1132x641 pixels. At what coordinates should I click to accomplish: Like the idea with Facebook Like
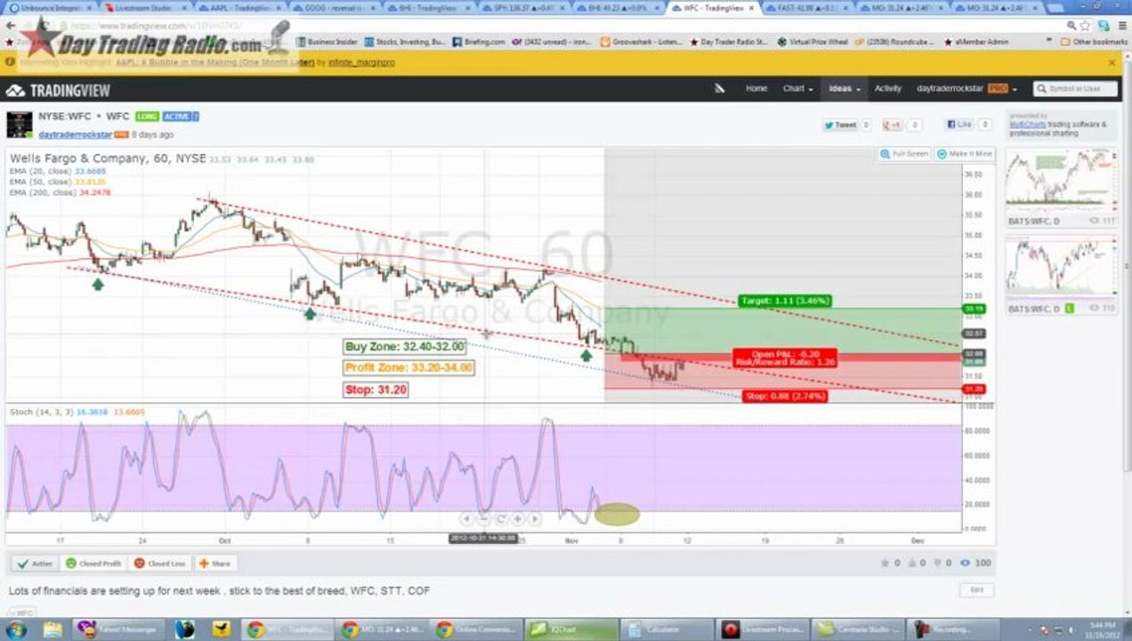coord(960,125)
